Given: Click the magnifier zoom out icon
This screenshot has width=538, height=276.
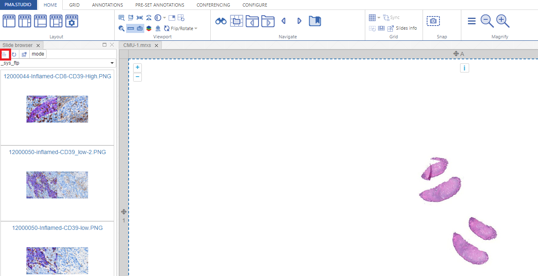Looking at the screenshot, I should click(487, 21).
